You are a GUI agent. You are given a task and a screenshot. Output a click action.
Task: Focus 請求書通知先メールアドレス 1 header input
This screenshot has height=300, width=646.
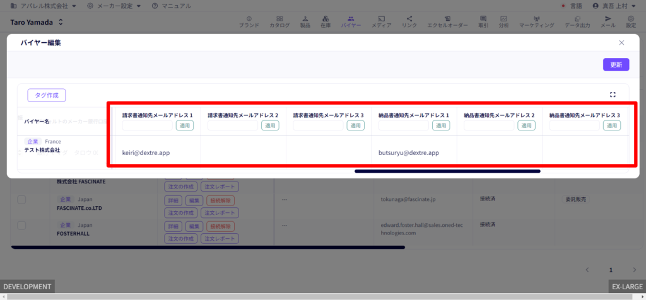pyautogui.click(x=147, y=125)
